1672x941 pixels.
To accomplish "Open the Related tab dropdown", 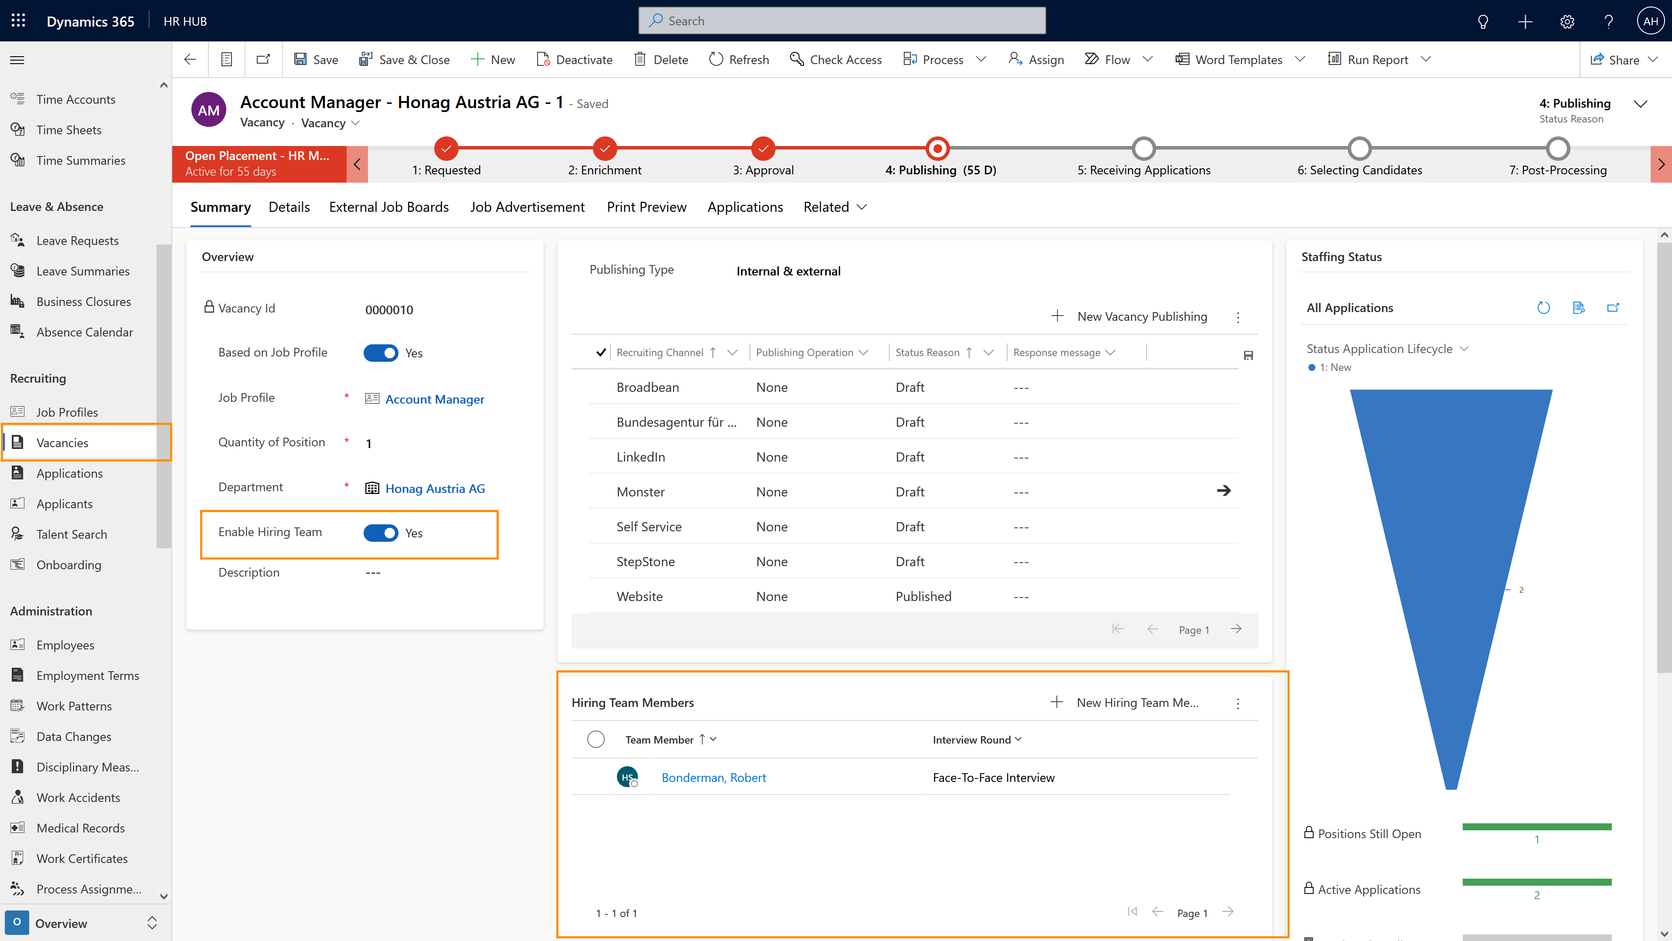I will [x=835, y=207].
